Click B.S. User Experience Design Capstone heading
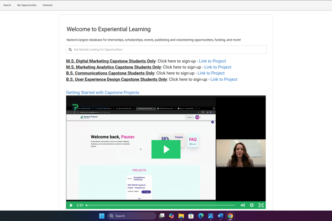The height and width of the screenshot is (221, 332). click(x=117, y=79)
